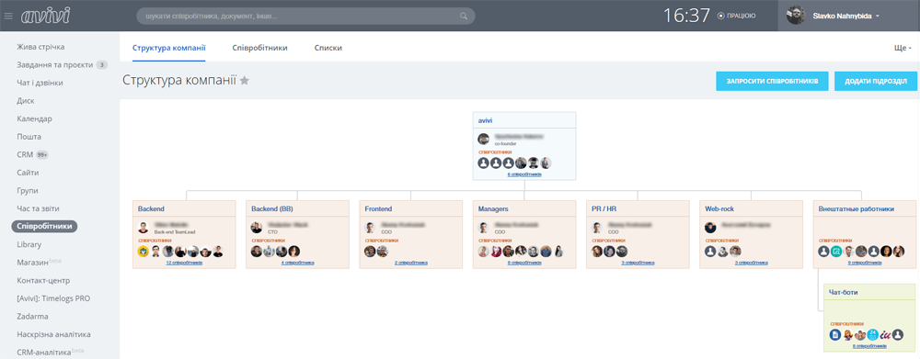Screen dimensions: 920x359
Task: Click the avivi logo
Action: (x=45, y=16)
